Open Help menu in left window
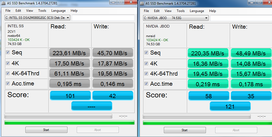 pos(74,11)
